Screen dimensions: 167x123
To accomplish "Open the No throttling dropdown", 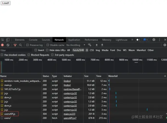I will click(x=76, y=45).
